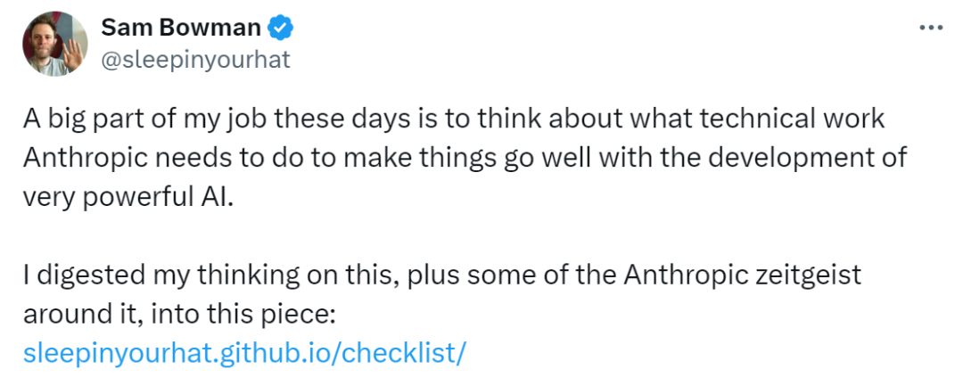
Task: Open the three-dot More options menu
Action: click(x=930, y=28)
